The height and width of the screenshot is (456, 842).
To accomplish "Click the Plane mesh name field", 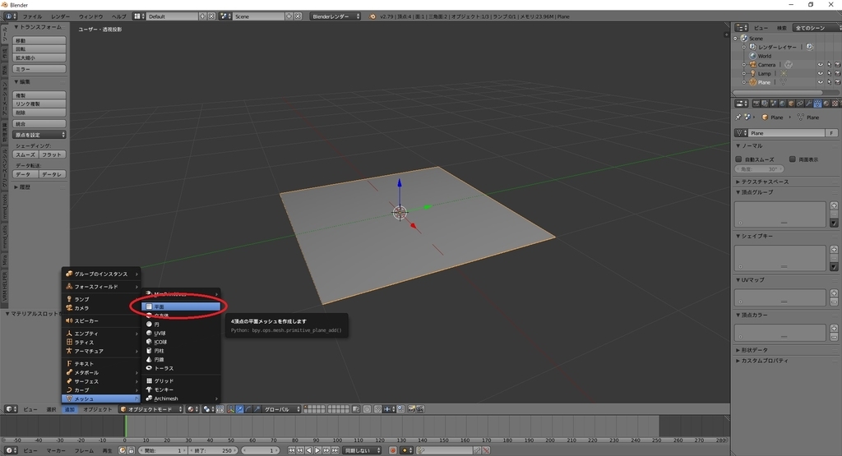I will (x=787, y=132).
